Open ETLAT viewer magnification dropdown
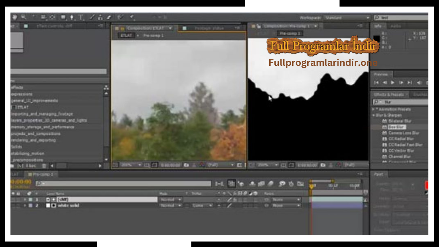This screenshot has width=439, height=247. click(x=130, y=165)
